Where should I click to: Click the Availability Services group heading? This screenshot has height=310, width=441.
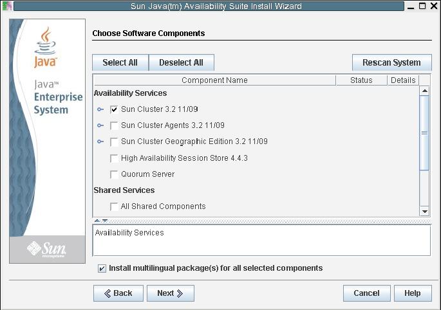pos(130,93)
